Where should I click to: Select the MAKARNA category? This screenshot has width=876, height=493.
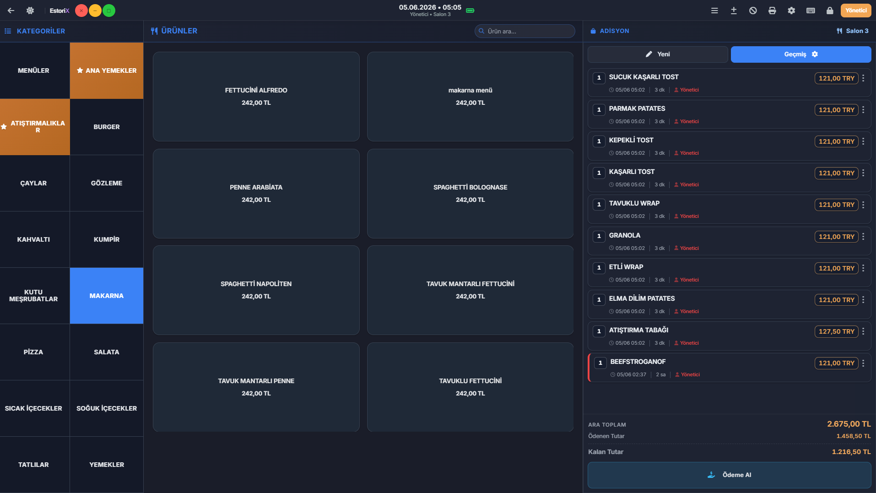[107, 296]
